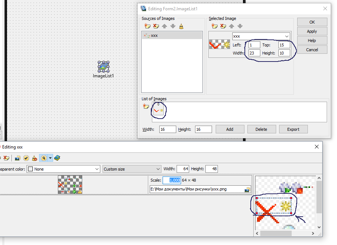Click the Apply button

tap(312, 31)
